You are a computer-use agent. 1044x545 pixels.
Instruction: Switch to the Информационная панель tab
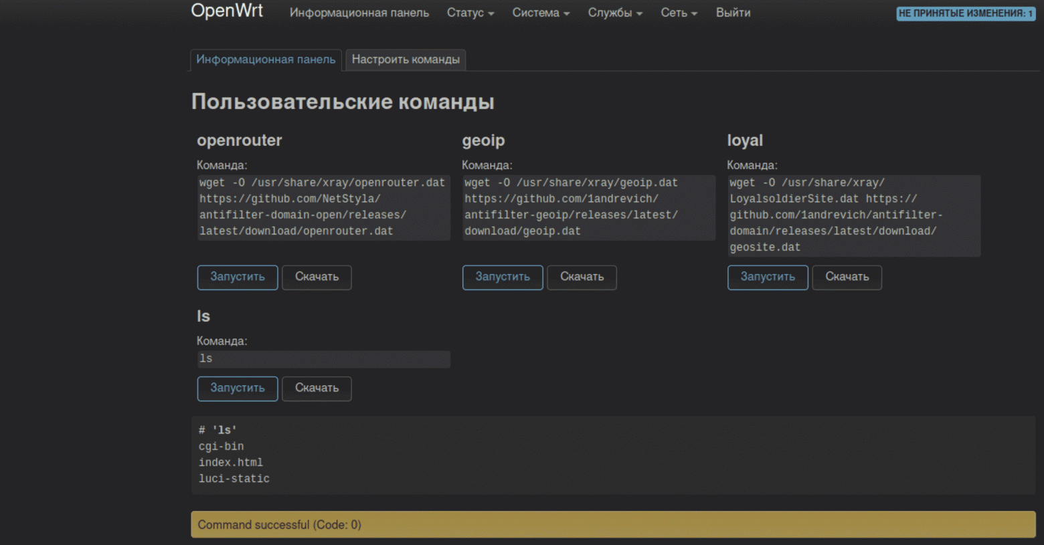pyautogui.click(x=266, y=60)
